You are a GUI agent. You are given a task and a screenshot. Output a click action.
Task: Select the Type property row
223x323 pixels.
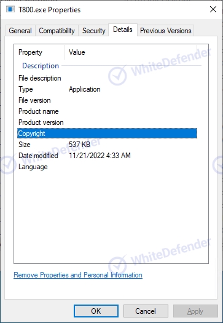click(107, 89)
